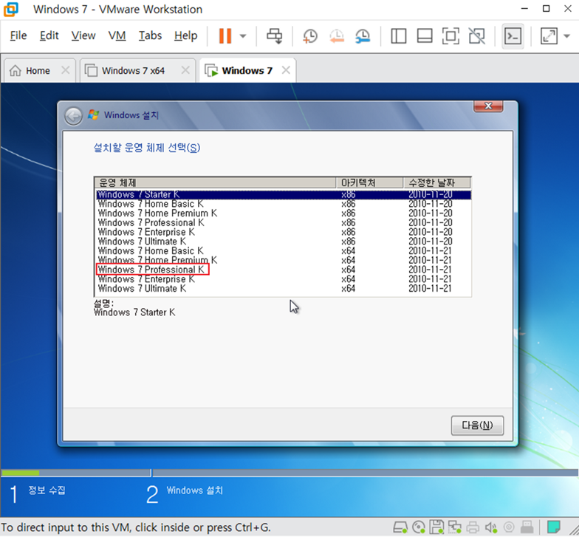Select Windows 7 Home Premium K x64 row
Image resolution: width=579 pixels, height=537 pixels.
click(x=284, y=260)
